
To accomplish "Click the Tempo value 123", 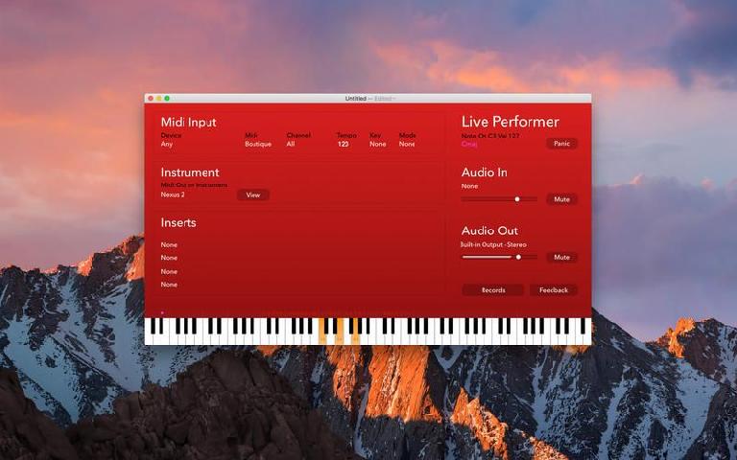I will 344,144.
